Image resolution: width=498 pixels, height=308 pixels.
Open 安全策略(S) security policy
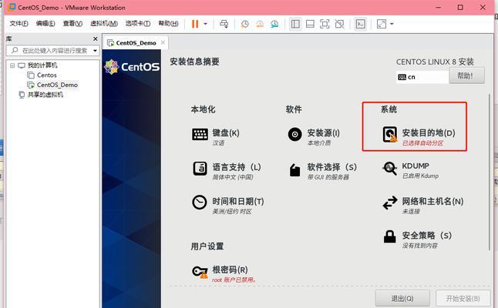[x=417, y=239]
